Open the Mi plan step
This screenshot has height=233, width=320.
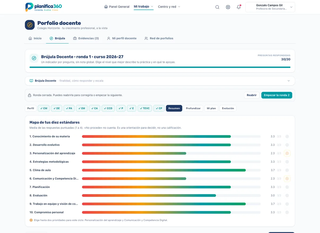211,108
